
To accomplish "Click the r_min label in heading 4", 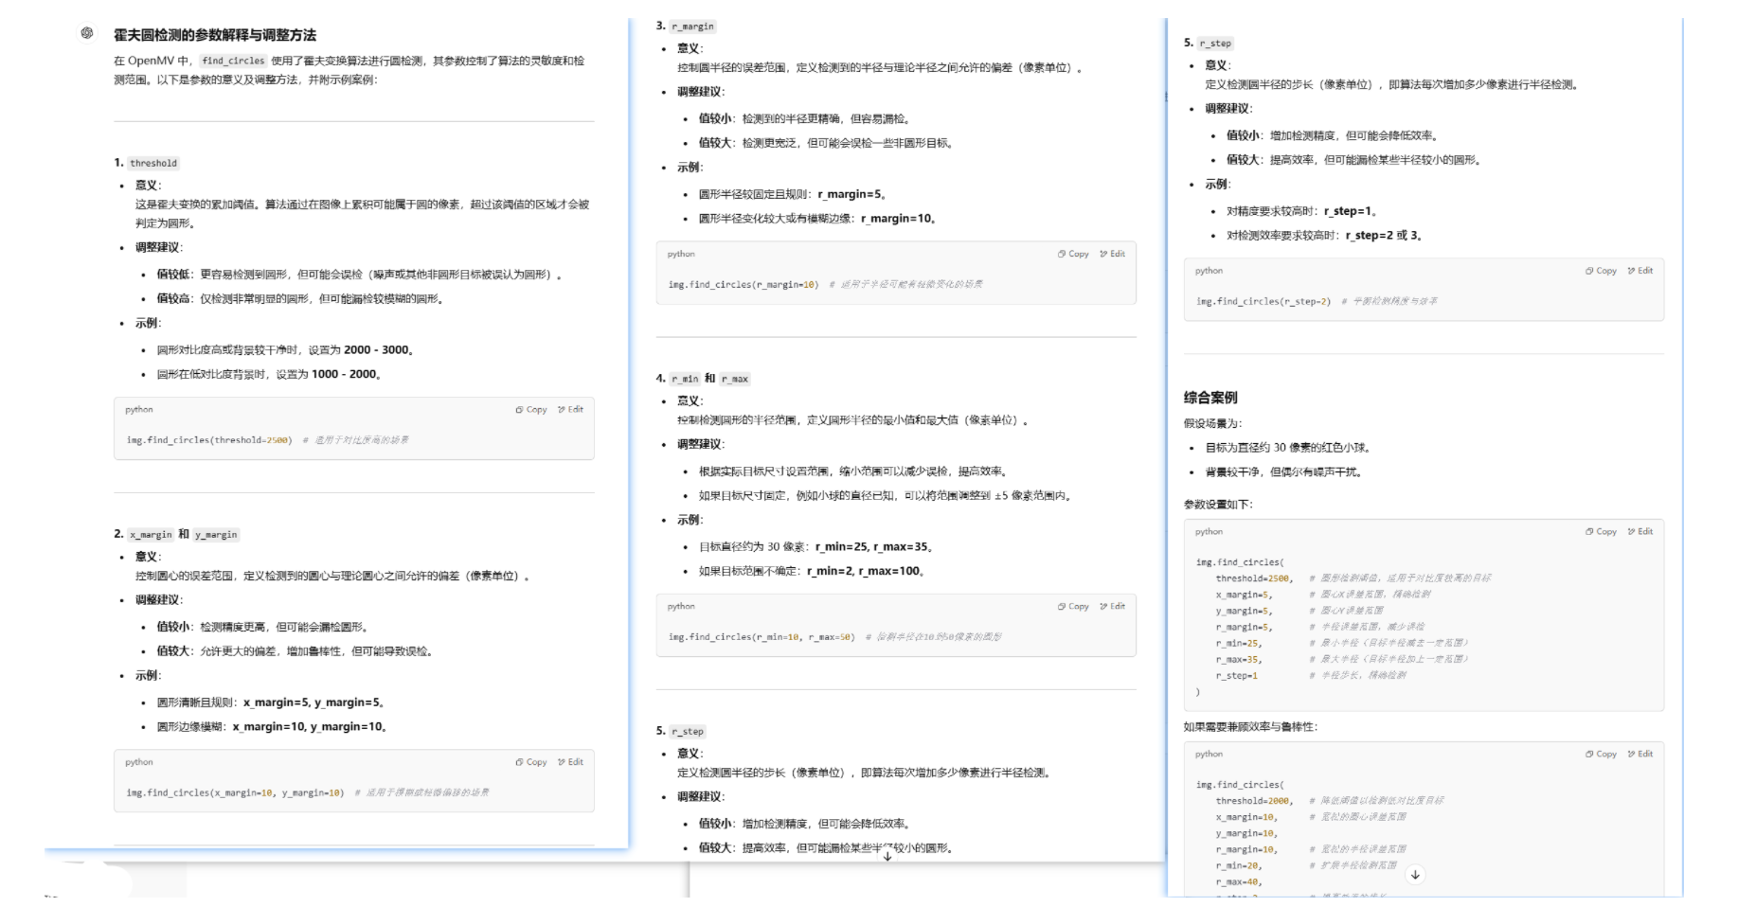I will (x=686, y=379).
